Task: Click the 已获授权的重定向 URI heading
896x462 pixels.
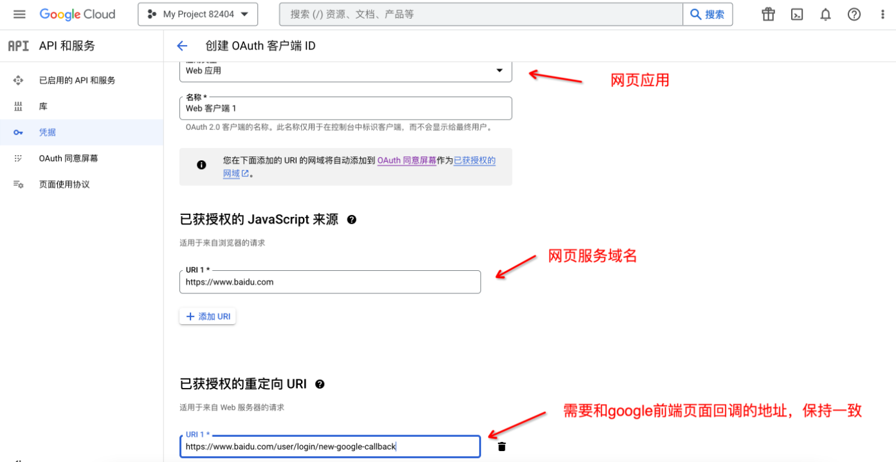Action: [243, 384]
